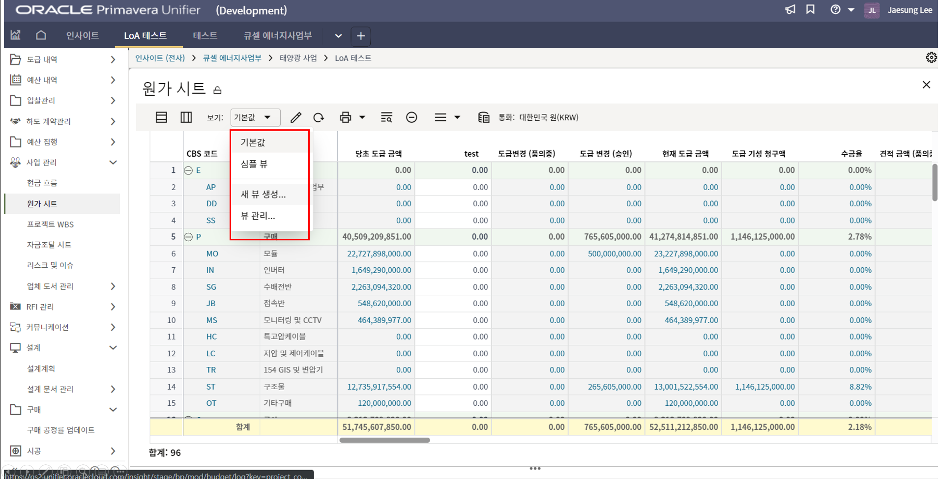The height and width of the screenshot is (479, 939).
Task: Open the find/search rows icon
Action: tap(386, 117)
